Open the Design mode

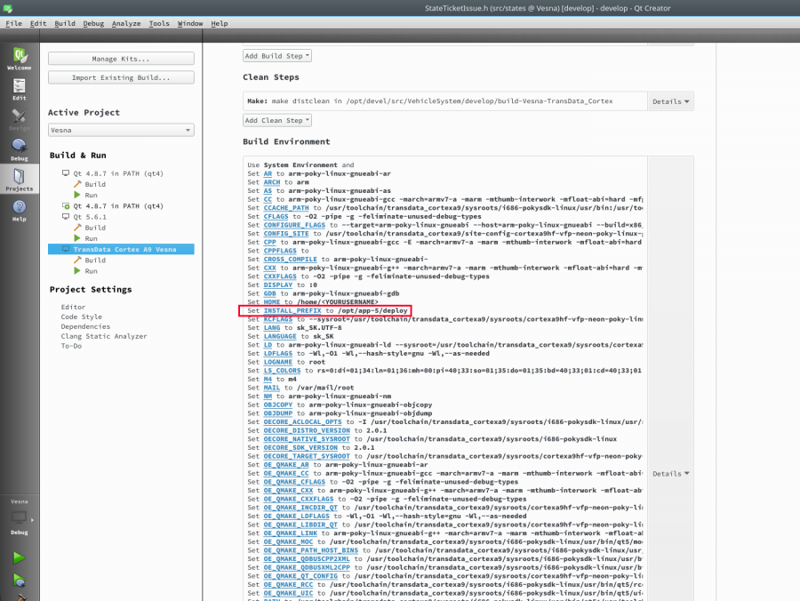pyautogui.click(x=20, y=116)
